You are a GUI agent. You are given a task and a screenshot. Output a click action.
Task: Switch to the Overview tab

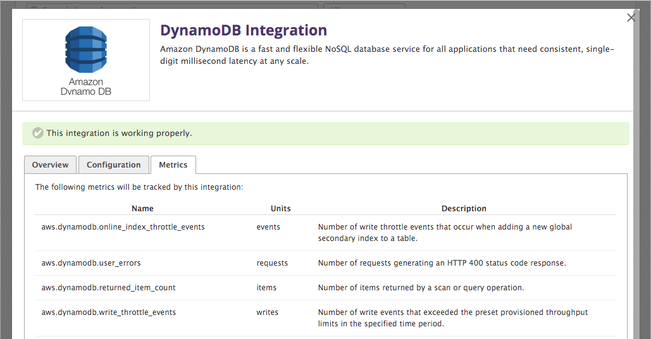click(50, 165)
